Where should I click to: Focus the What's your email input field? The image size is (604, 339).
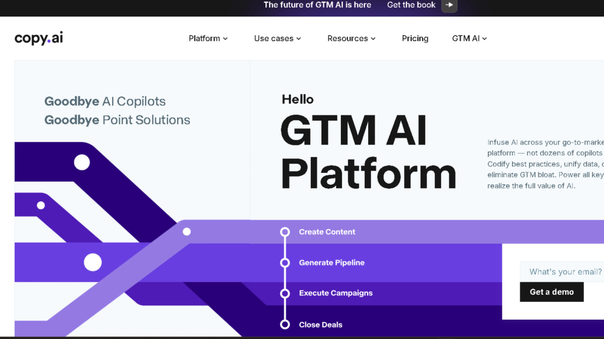click(563, 272)
